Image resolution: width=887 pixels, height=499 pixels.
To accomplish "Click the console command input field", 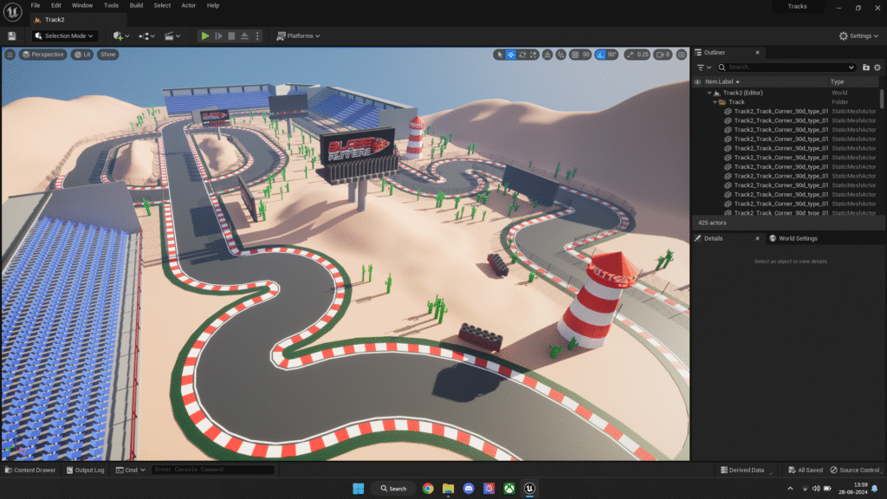I will pyautogui.click(x=213, y=470).
